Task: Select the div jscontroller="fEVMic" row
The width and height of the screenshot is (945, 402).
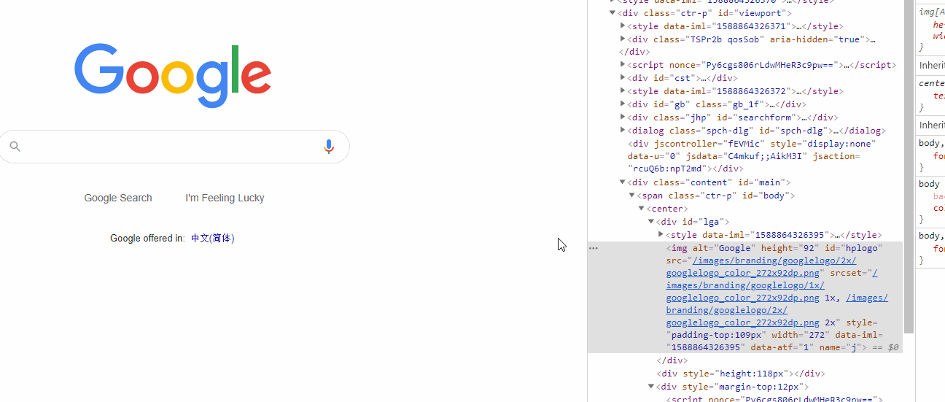Action: (x=745, y=156)
